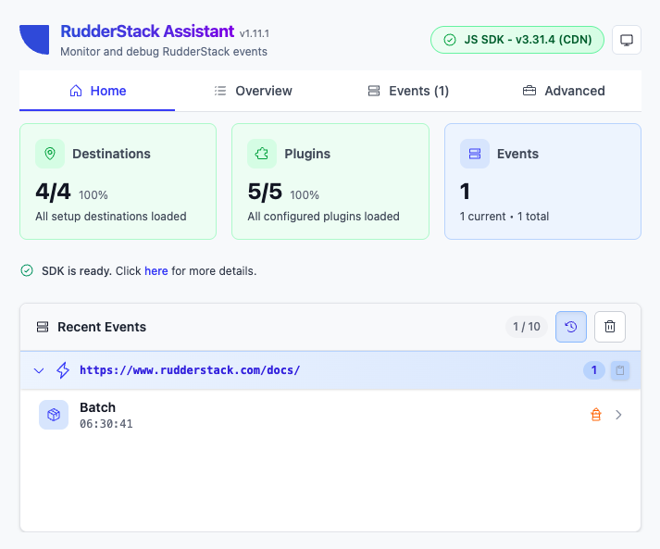Click the RudderStack logo icon
The width and height of the screenshot is (660, 549).
click(34, 40)
